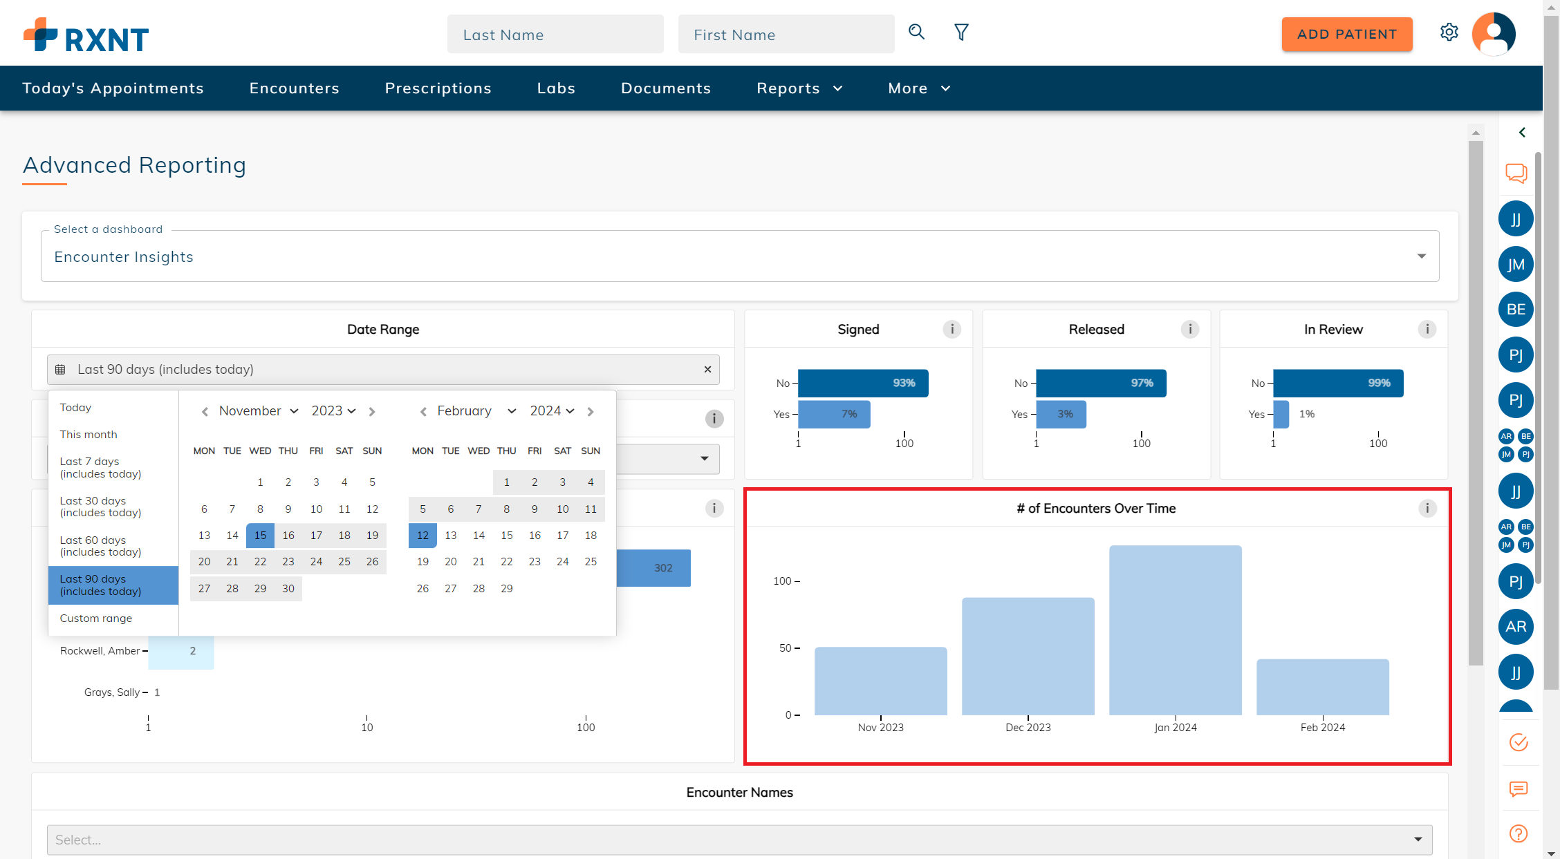
Task: Clear the date range with the X
Action: point(707,369)
